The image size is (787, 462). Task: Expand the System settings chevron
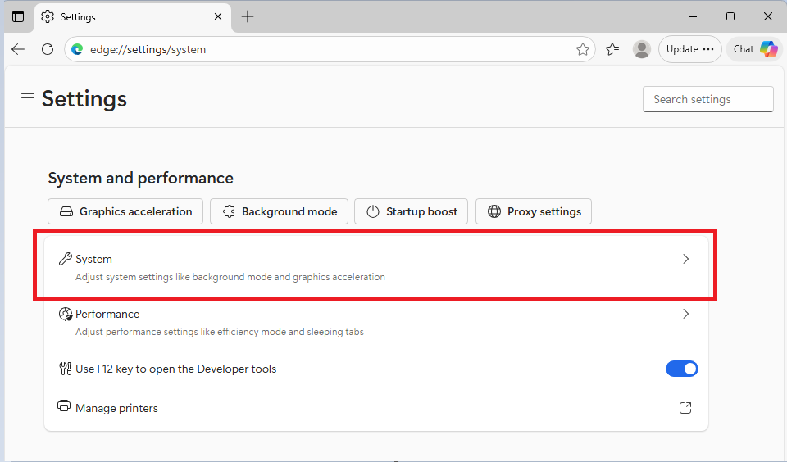(x=686, y=259)
